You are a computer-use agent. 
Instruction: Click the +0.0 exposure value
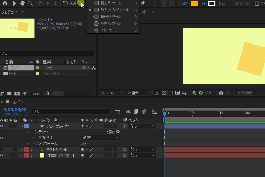[208, 93]
